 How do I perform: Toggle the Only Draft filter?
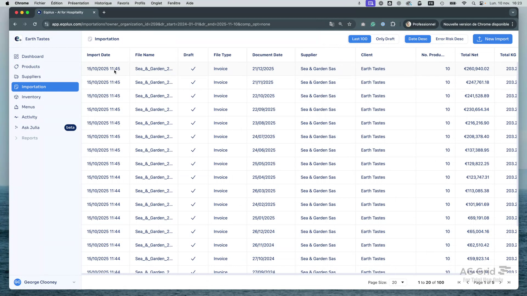pos(385,39)
